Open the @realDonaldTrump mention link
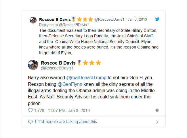 [86, 77]
